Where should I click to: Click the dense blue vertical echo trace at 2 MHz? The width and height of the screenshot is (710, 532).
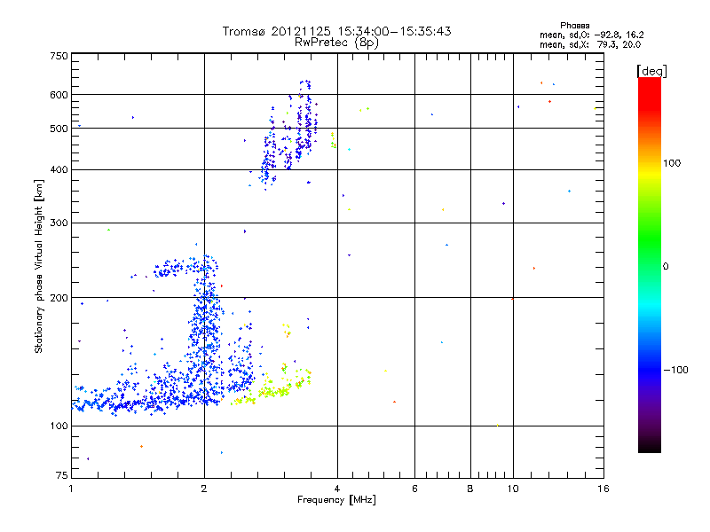(x=205, y=330)
